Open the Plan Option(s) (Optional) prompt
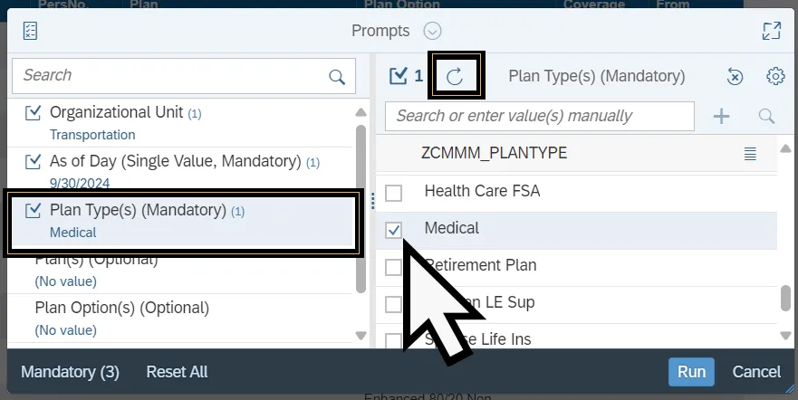 click(x=121, y=308)
